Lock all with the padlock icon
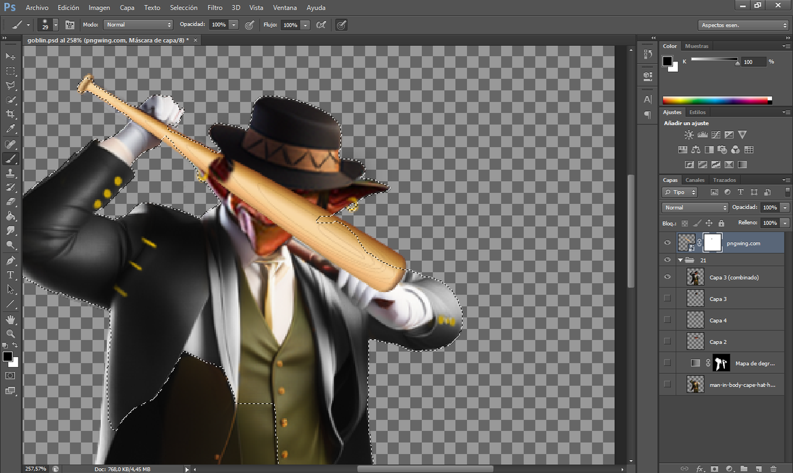The height and width of the screenshot is (473, 793). tap(721, 223)
